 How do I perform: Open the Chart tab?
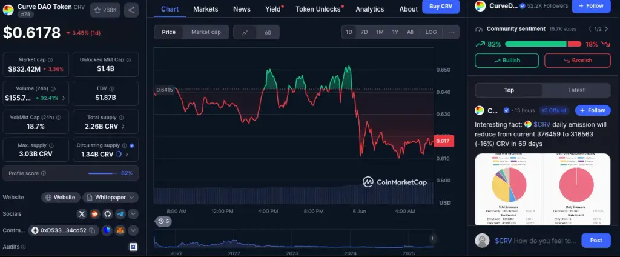(x=170, y=9)
